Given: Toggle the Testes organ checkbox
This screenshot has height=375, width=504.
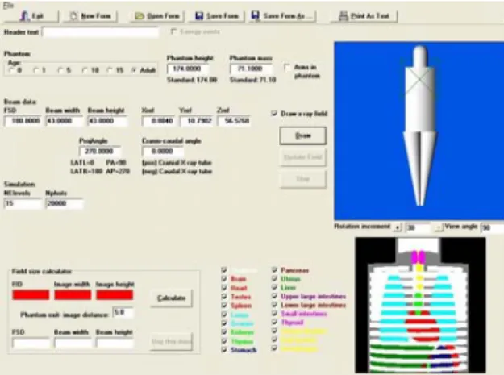Looking at the screenshot, I should tap(224, 296).
